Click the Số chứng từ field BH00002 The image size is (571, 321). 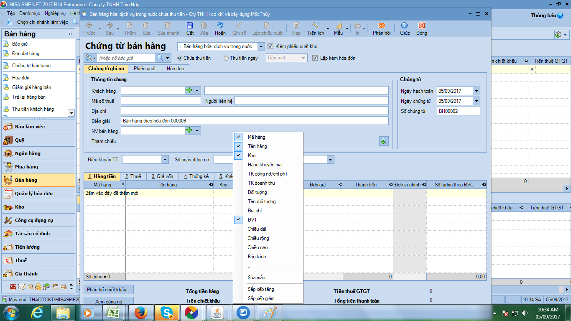pyautogui.click(x=459, y=111)
